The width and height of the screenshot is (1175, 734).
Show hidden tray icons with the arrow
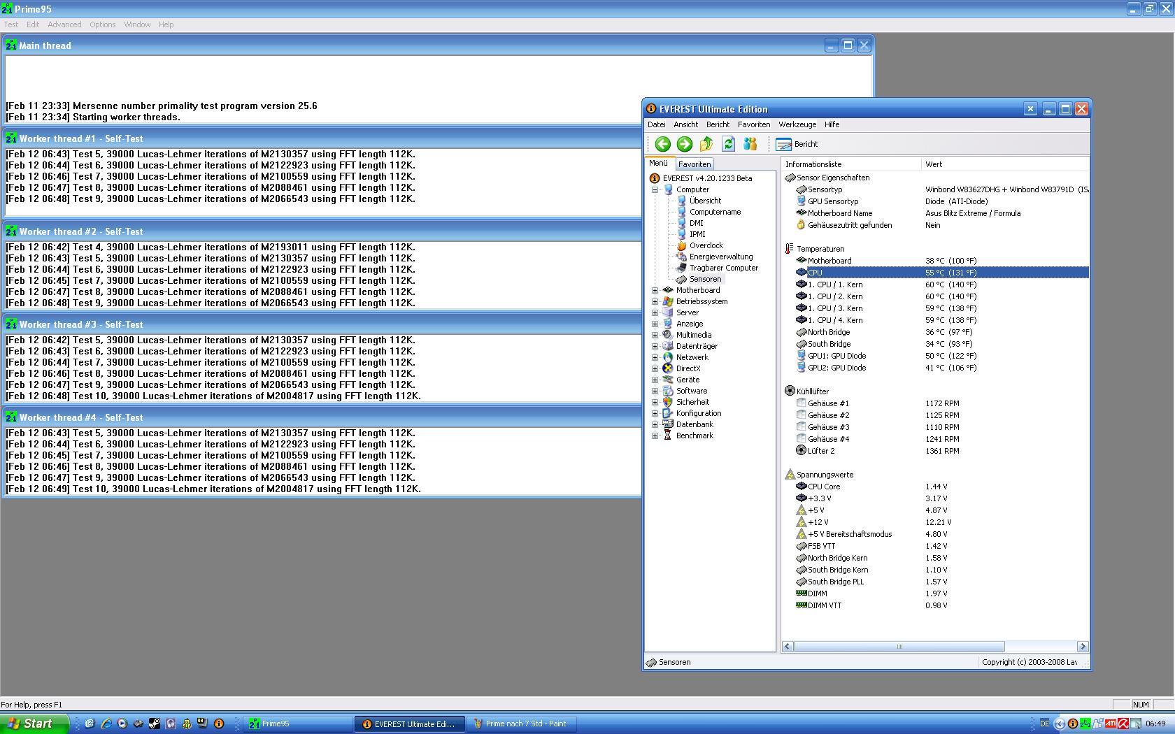(x=1060, y=724)
